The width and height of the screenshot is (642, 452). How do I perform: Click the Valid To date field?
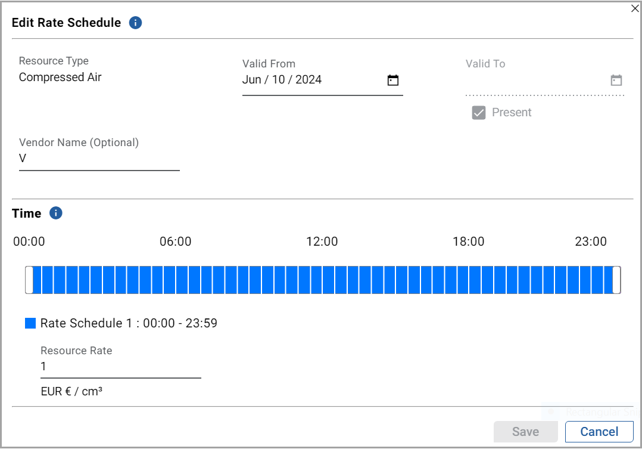(535, 81)
